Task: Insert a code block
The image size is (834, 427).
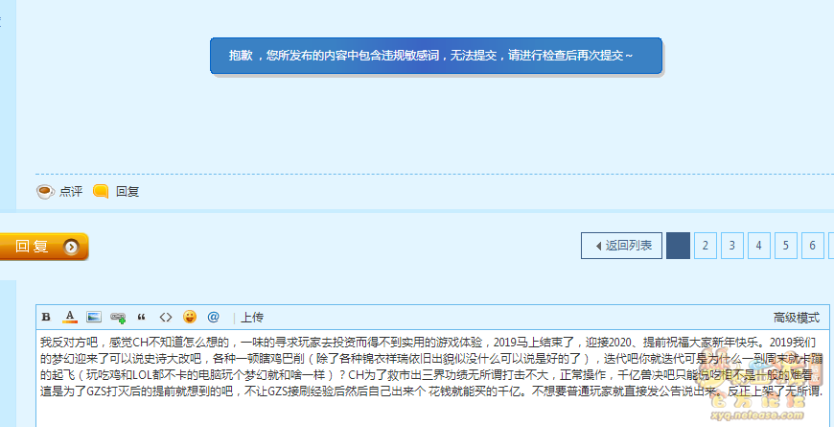Action: tap(166, 317)
